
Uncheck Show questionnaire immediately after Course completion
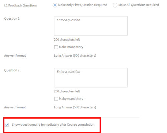(7, 125)
